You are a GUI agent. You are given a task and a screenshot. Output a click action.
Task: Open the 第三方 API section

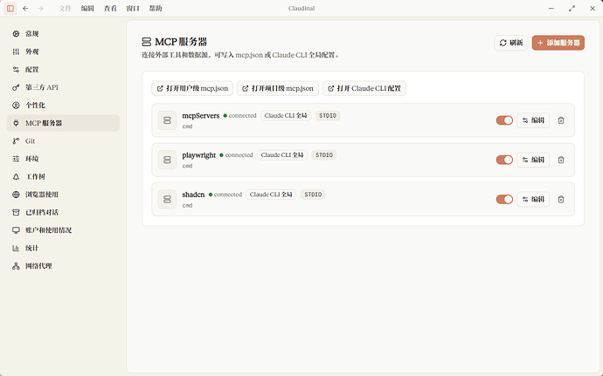click(x=63, y=87)
